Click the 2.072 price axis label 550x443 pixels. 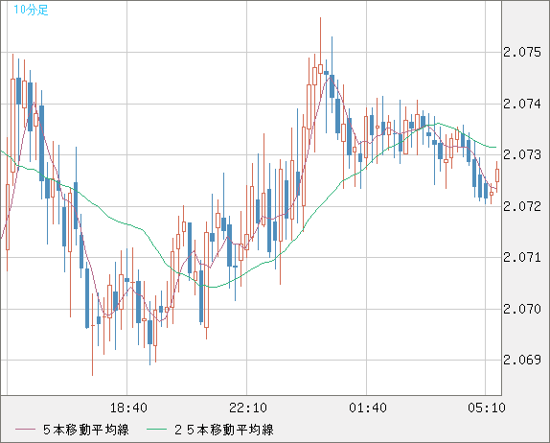(x=522, y=206)
